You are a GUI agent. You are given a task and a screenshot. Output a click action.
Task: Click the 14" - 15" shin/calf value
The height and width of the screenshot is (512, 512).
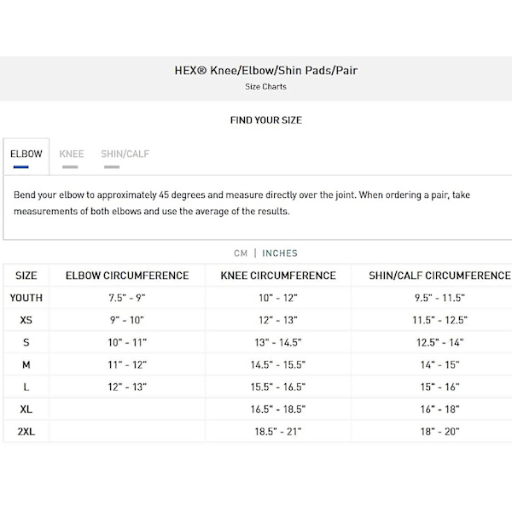click(439, 364)
